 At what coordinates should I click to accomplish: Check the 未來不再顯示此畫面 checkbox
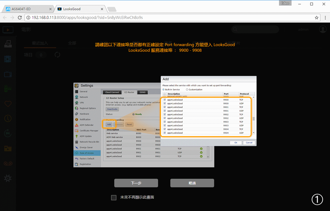point(114,197)
